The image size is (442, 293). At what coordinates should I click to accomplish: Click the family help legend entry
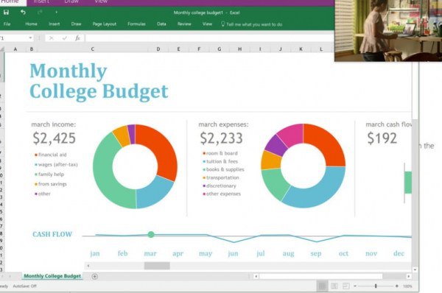(x=49, y=174)
